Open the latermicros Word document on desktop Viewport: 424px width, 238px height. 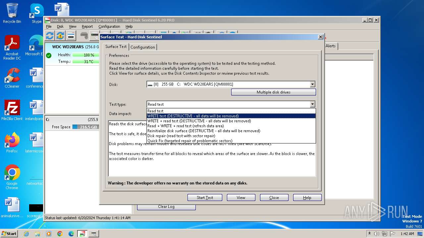pyautogui.click(x=35, y=143)
